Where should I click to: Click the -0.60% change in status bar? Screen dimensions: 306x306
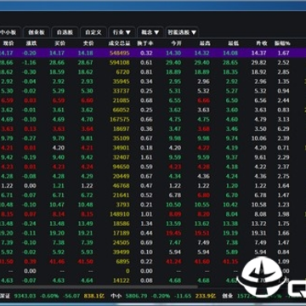click(49, 296)
